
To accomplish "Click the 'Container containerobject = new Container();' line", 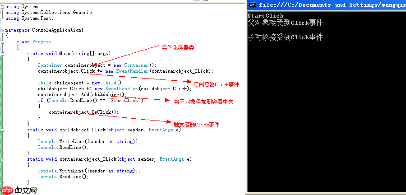I will pyautogui.click(x=97, y=65).
